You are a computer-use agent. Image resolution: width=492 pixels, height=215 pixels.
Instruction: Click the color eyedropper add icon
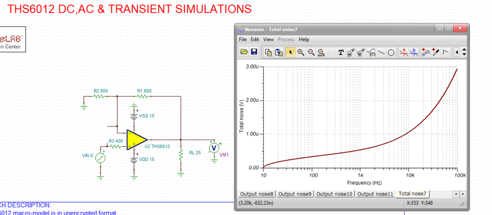[436, 52]
